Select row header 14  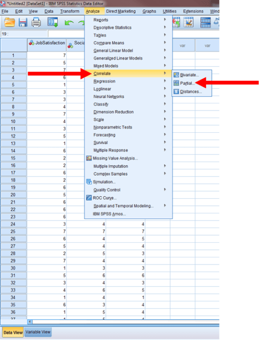tap(13, 151)
